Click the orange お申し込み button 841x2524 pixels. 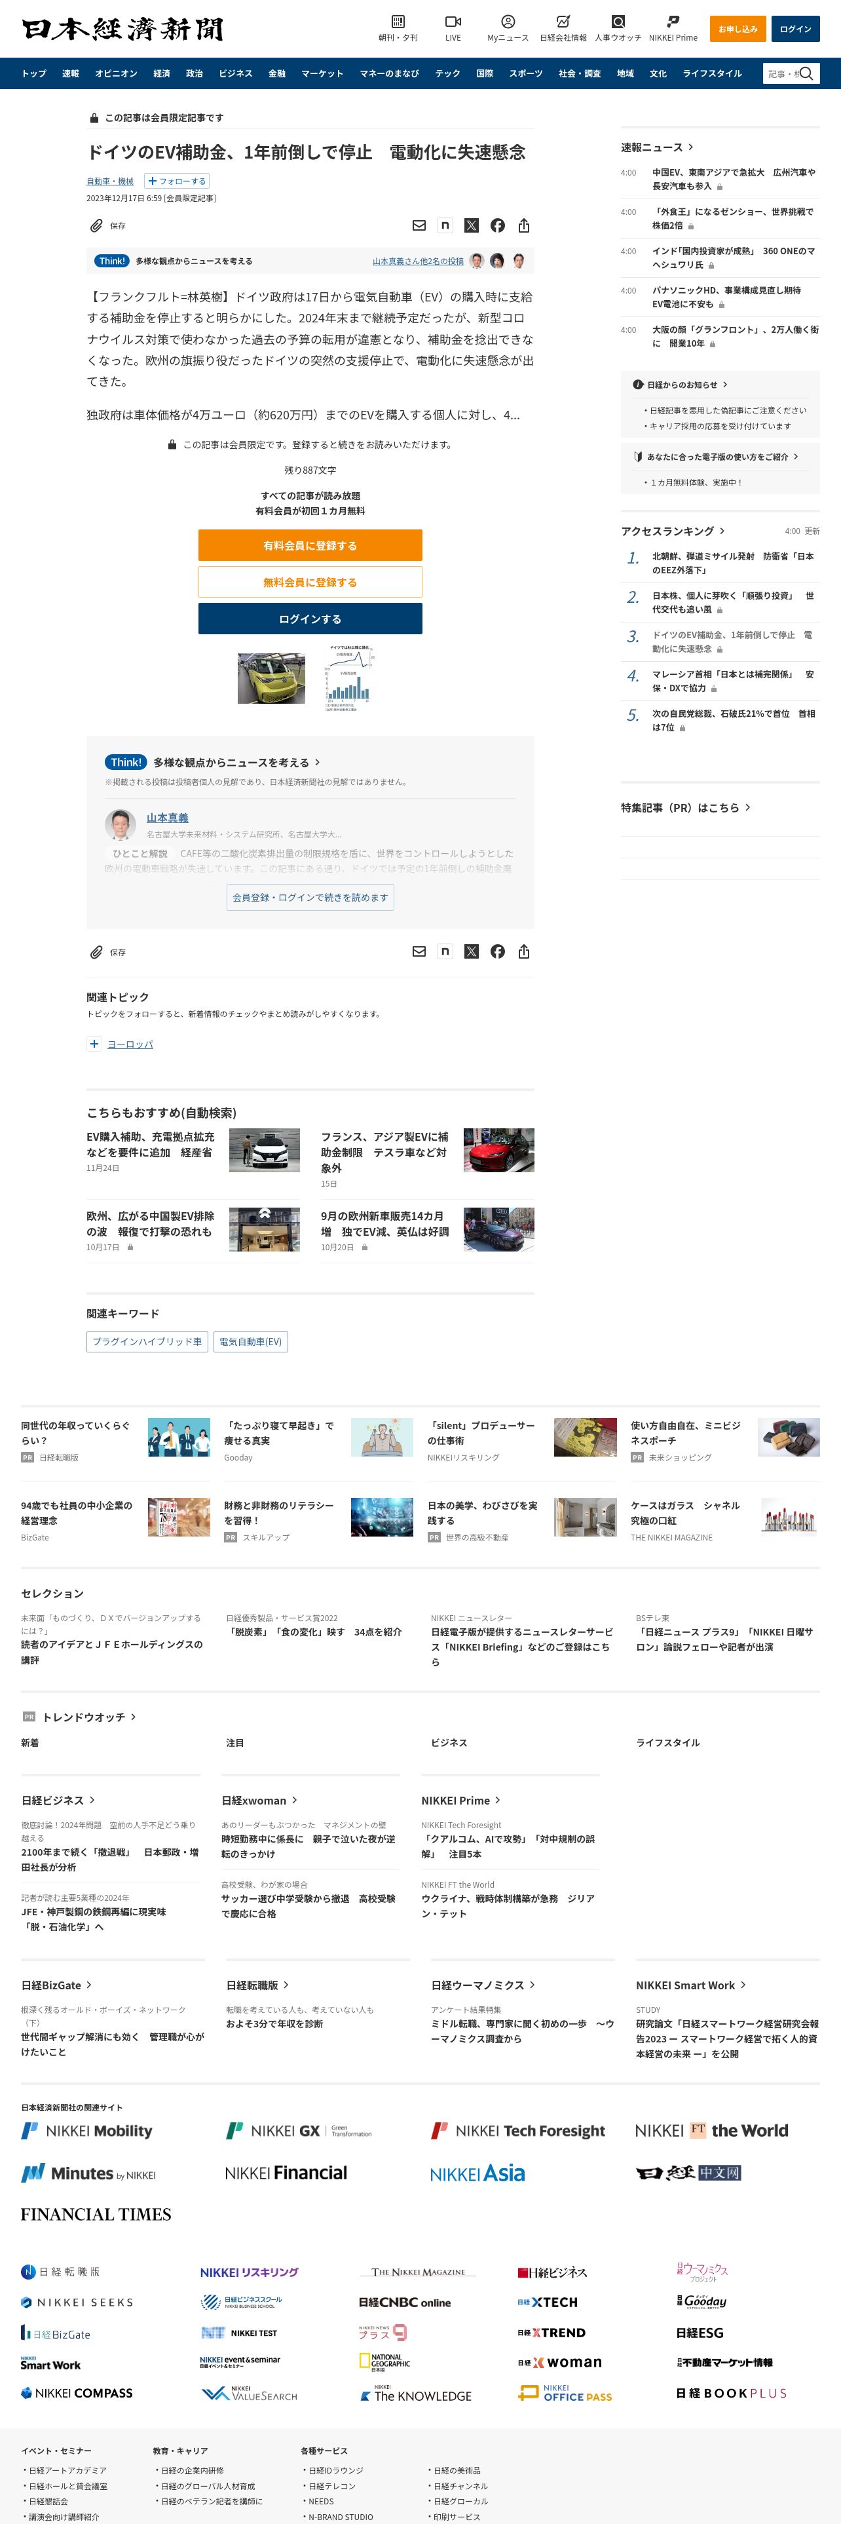[x=738, y=28]
